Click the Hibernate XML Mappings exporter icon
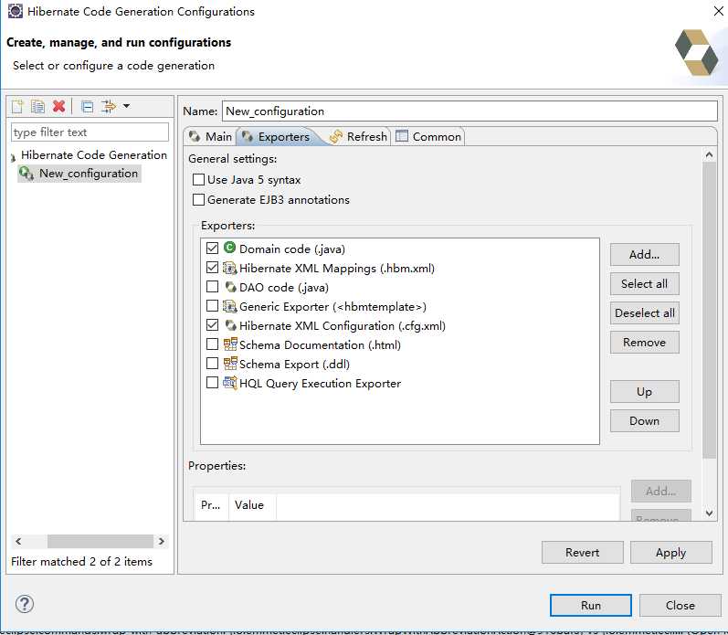Image resolution: width=728 pixels, height=635 pixels. [x=229, y=268]
